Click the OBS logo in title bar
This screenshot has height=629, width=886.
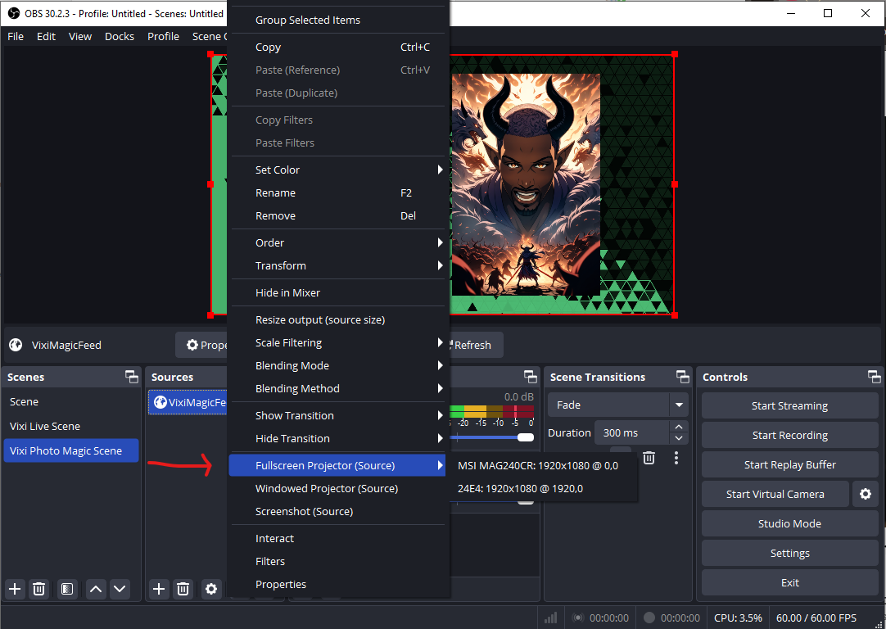point(14,13)
